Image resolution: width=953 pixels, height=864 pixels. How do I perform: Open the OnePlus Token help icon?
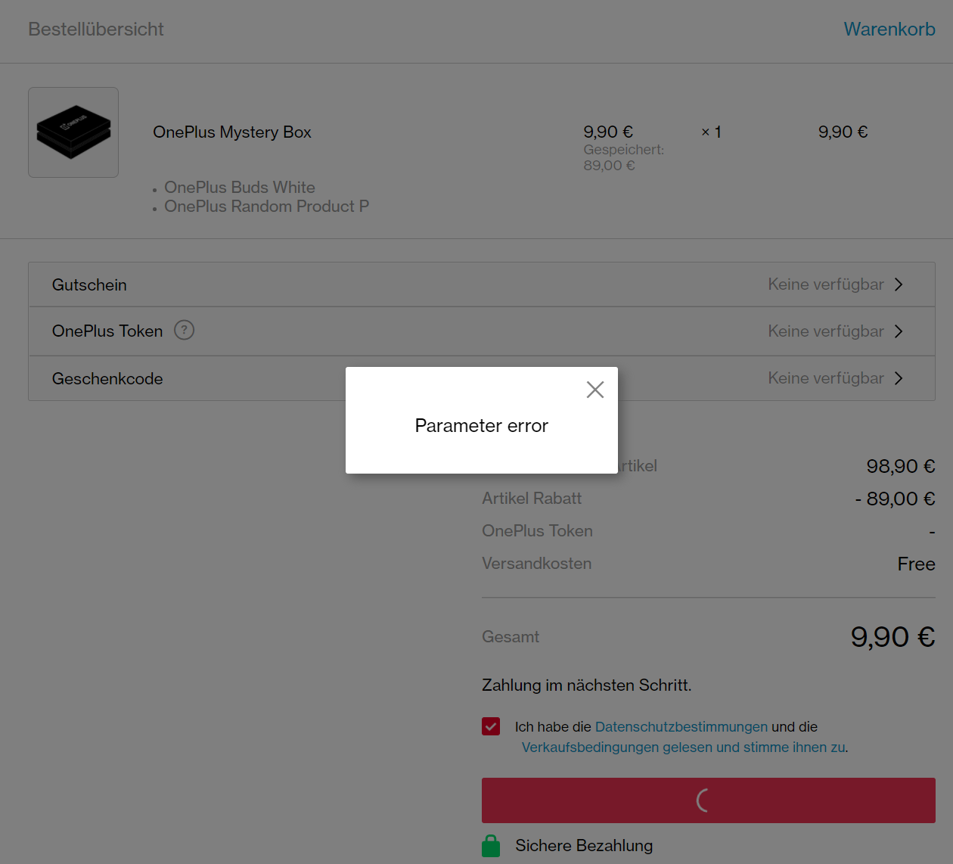(184, 330)
